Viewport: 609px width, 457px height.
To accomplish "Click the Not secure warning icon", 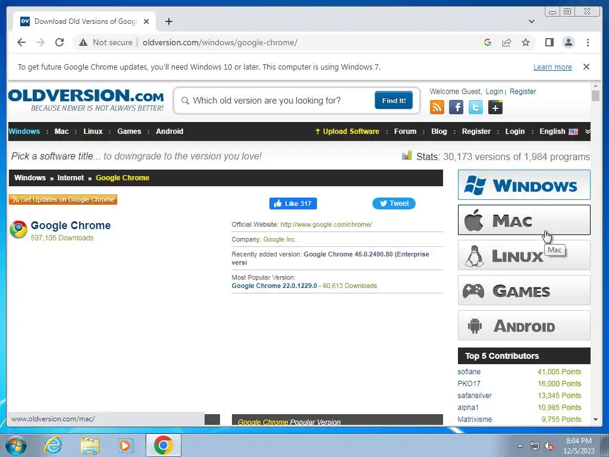I will coord(83,42).
